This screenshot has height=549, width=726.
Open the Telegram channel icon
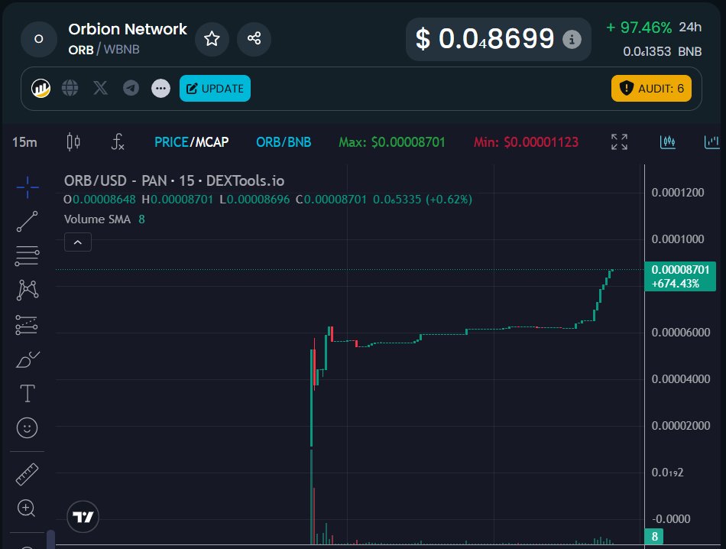[131, 88]
